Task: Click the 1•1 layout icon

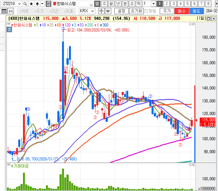Action: [11, 11]
